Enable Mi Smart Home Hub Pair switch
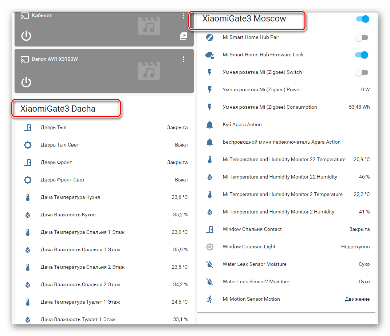 362,37
